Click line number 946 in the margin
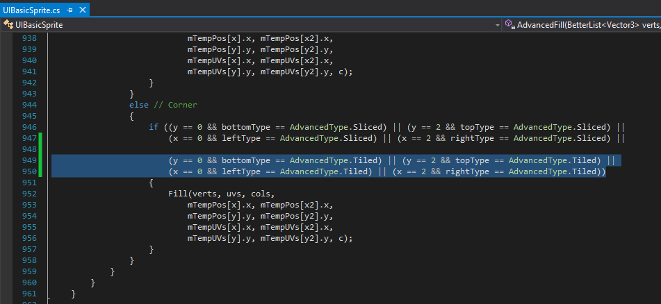Screen dimensions: 661x304 pos(29,127)
